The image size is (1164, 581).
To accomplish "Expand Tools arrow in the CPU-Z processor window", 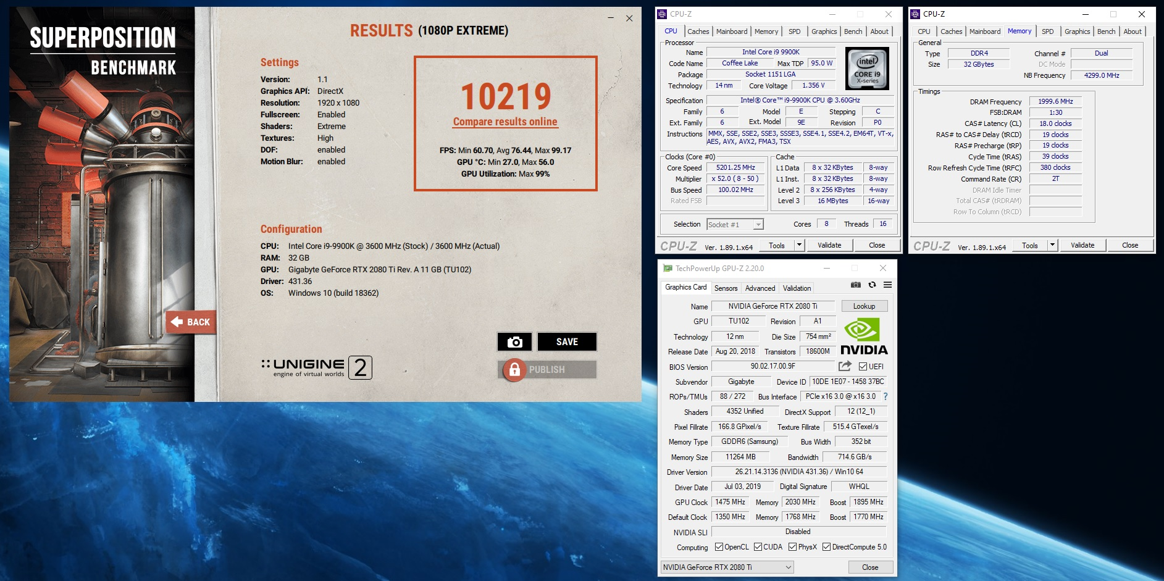I will coord(799,245).
